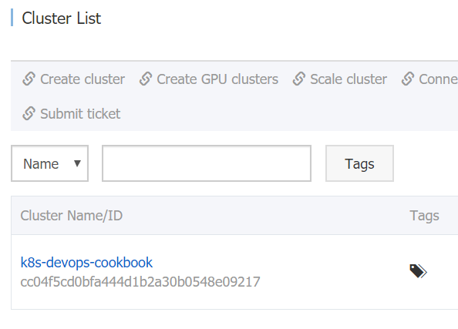Click the Cluster Name/ID column header
Viewport: 458px width, 329px height.
[71, 216]
